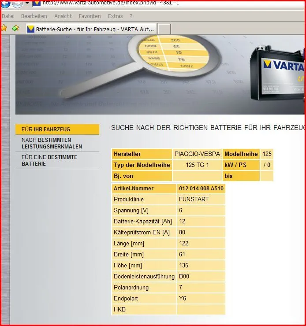Open the recent pages dropdown arrow
Image resolution: width=306 pixels, height=326 pixels.
click(27, 3)
